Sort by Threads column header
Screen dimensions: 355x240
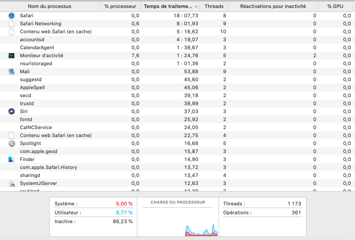[214, 6]
